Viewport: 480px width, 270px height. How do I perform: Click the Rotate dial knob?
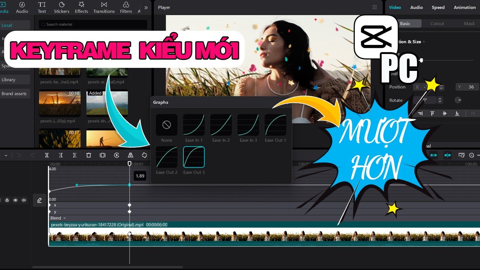click(x=458, y=100)
